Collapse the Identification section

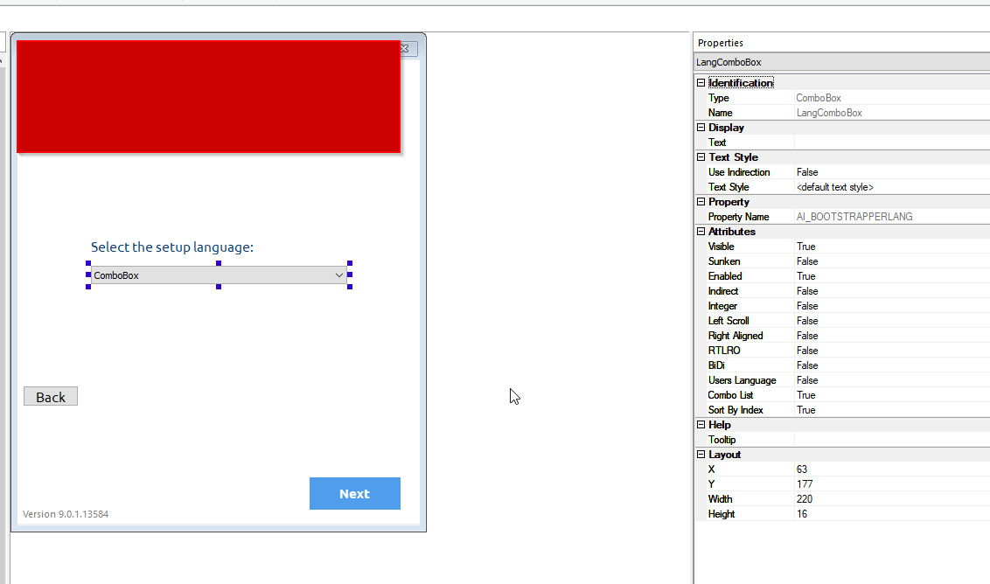pos(701,82)
